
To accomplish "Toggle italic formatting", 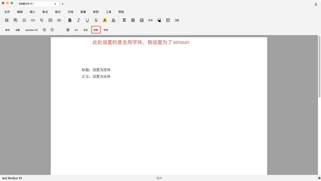I will pyautogui.click(x=78, y=20).
